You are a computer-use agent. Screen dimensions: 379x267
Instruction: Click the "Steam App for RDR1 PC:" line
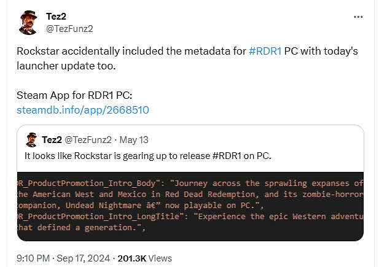click(71, 96)
